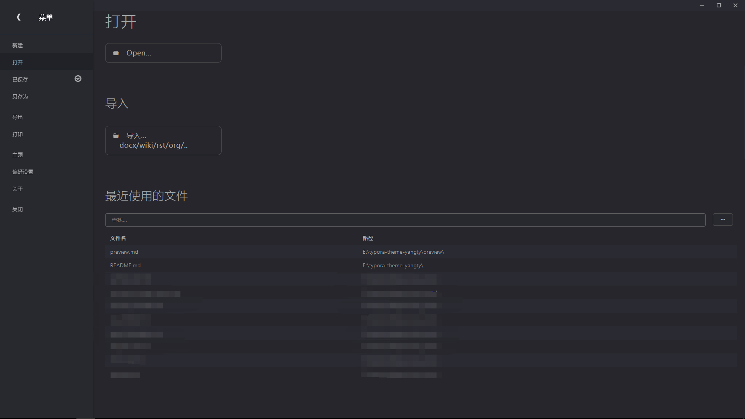745x419 pixels.
Task: Click the 导入... docx/wiki/rst/org import button
Action: pos(163,140)
